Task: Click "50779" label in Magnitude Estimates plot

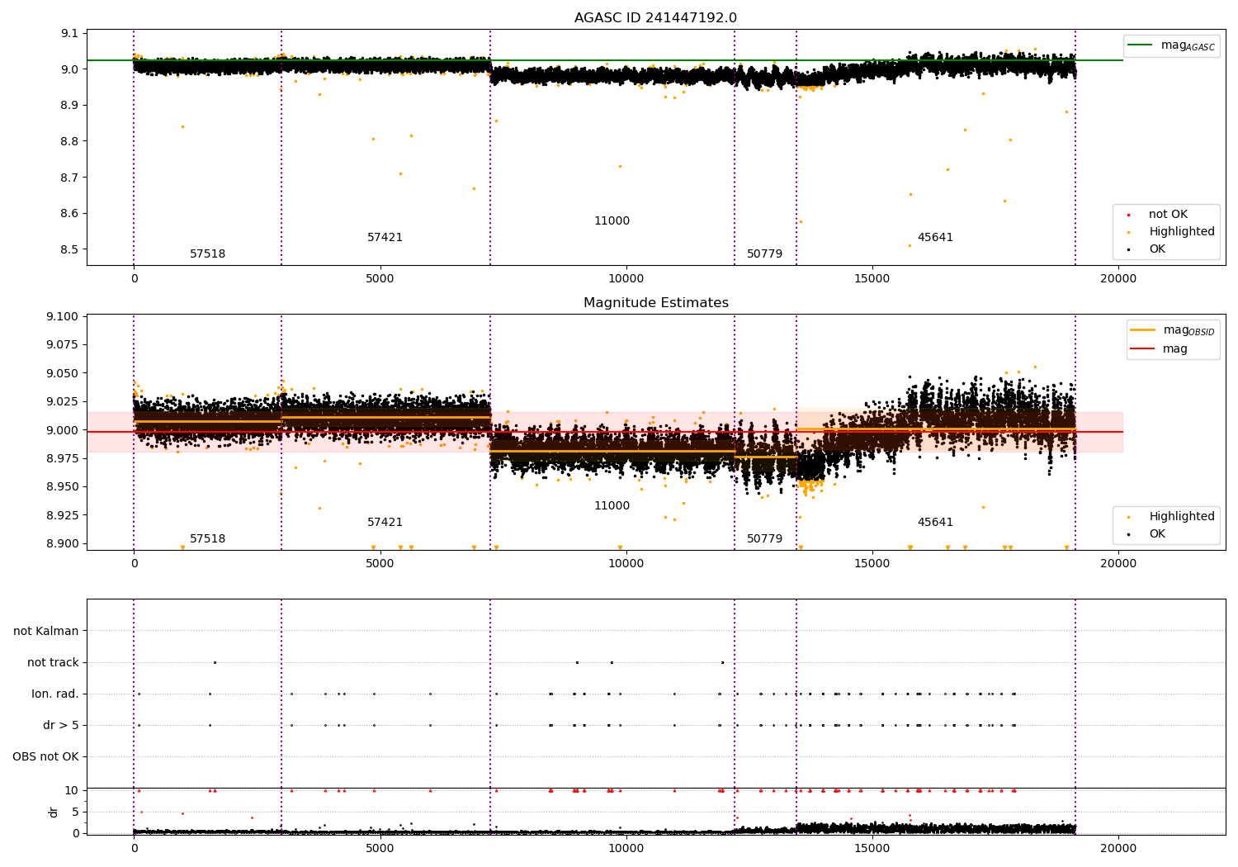Action: pos(765,539)
